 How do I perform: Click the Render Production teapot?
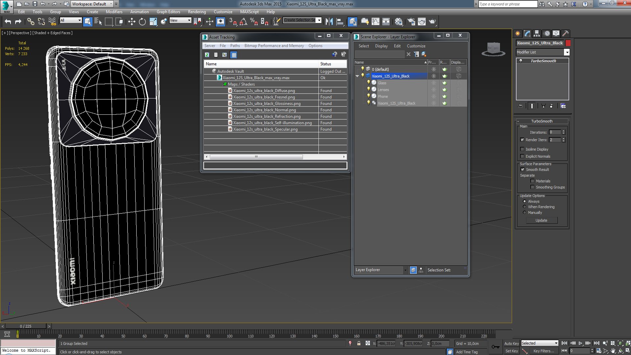432,22
